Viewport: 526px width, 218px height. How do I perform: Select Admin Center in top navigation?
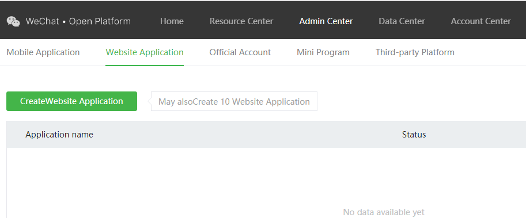coord(326,21)
